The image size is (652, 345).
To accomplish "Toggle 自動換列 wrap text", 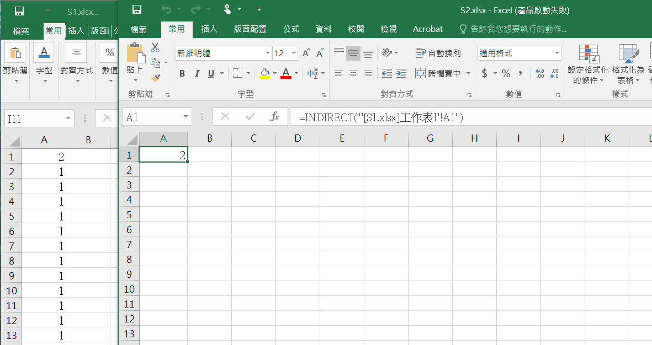I will (438, 53).
